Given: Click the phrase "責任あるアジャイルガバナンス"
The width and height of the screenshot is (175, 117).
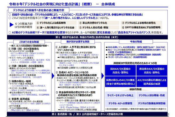Looking at the screenshot, I should point(134,32).
